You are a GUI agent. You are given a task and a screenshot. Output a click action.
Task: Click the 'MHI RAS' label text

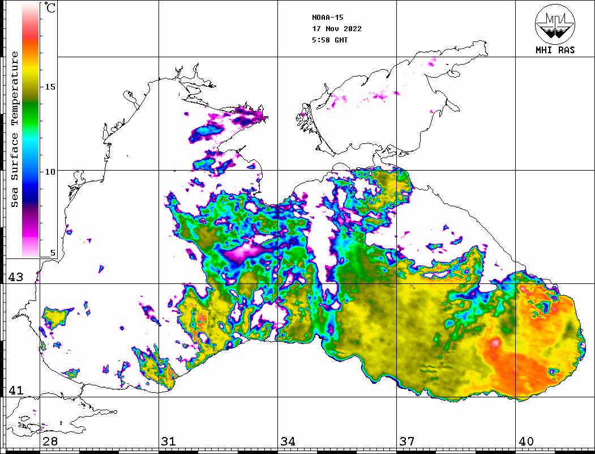click(x=555, y=50)
